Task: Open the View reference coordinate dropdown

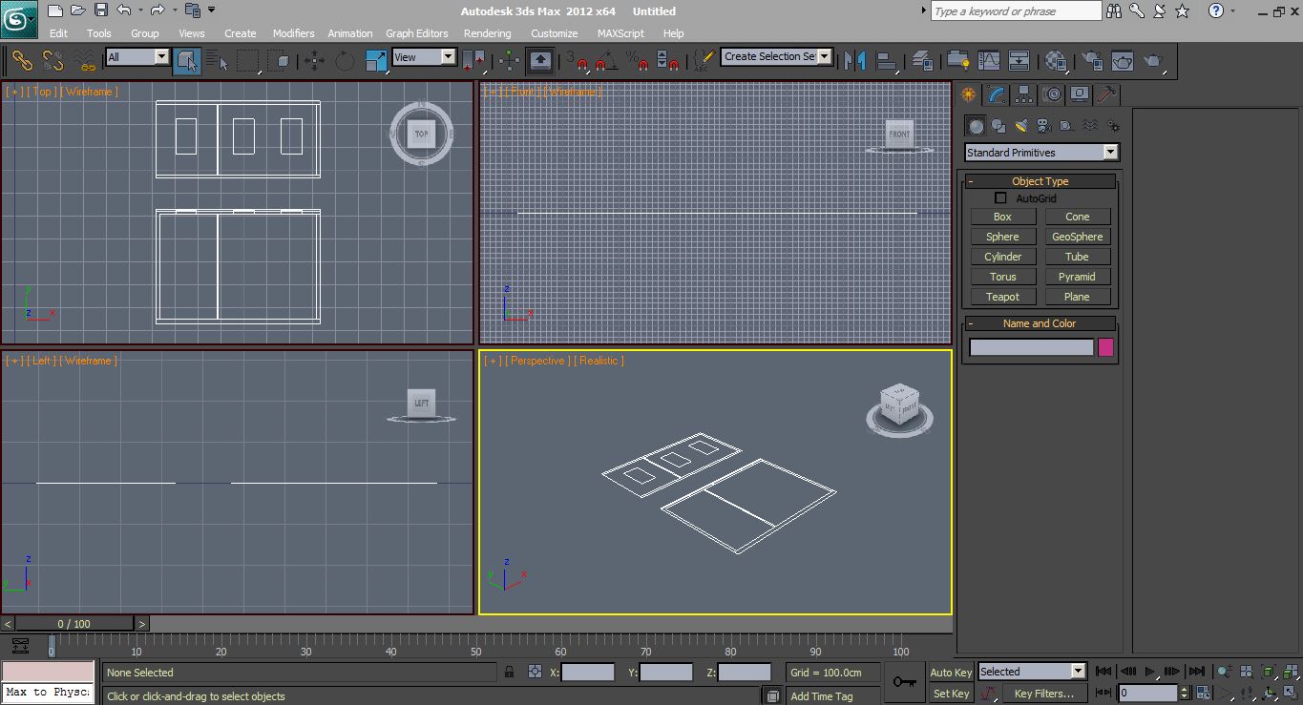Action: click(425, 57)
